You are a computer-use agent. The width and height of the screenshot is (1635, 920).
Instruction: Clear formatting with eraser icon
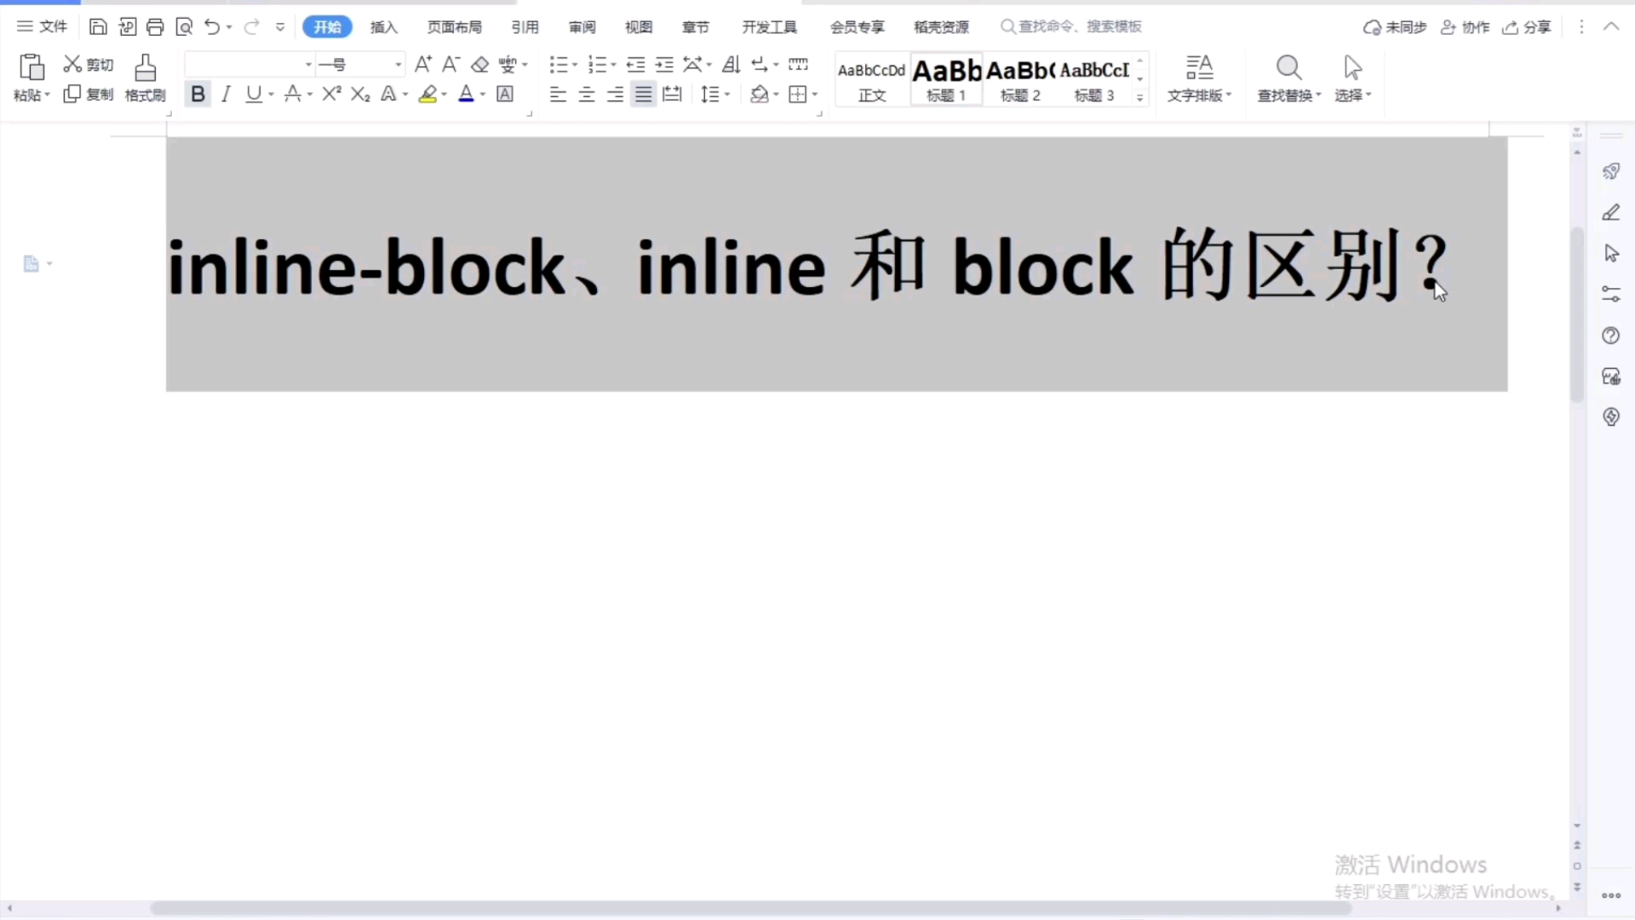pos(480,65)
